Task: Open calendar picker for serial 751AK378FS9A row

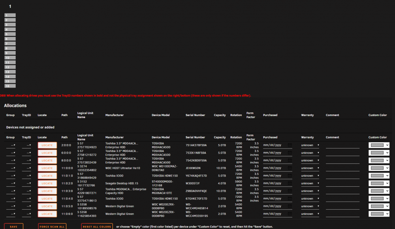Action: pos(290,145)
